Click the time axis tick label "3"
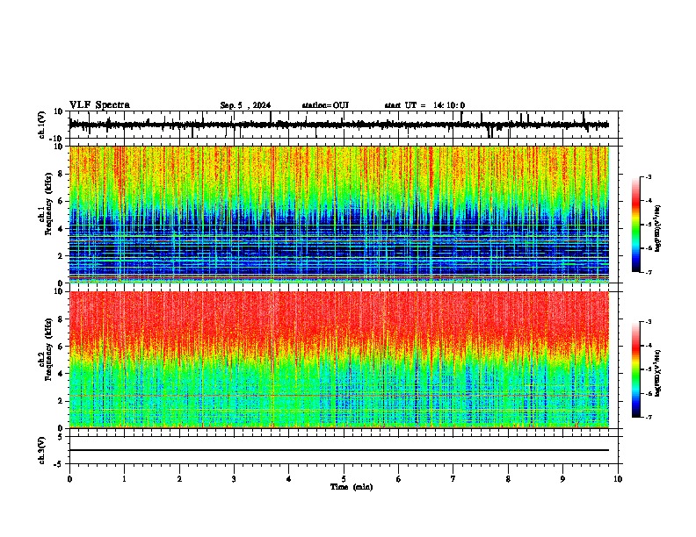696x537 pixels. [234, 479]
